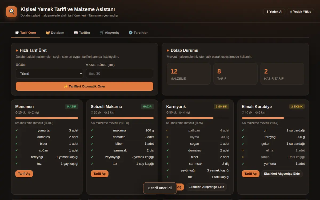Viewport: 320px width, 200px height.
Task: Click checkmark next to makarna ingredient
Action: tap(92, 130)
